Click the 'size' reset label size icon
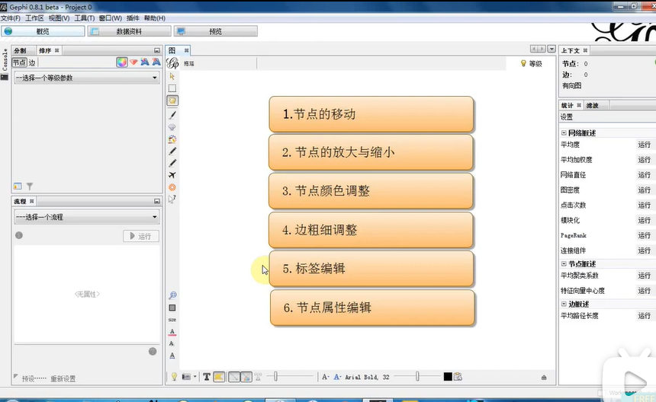The width and height of the screenshot is (656, 402). pos(172,320)
